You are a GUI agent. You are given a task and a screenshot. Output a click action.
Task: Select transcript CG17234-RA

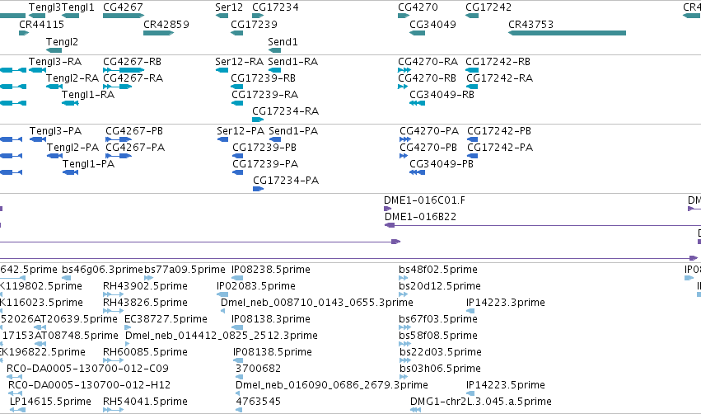pyautogui.click(x=286, y=111)
